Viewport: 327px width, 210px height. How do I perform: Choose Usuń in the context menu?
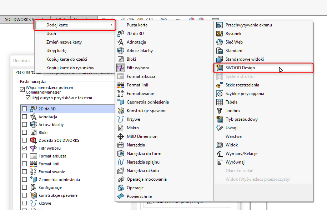pyautogui.click(x=75, y=34)
